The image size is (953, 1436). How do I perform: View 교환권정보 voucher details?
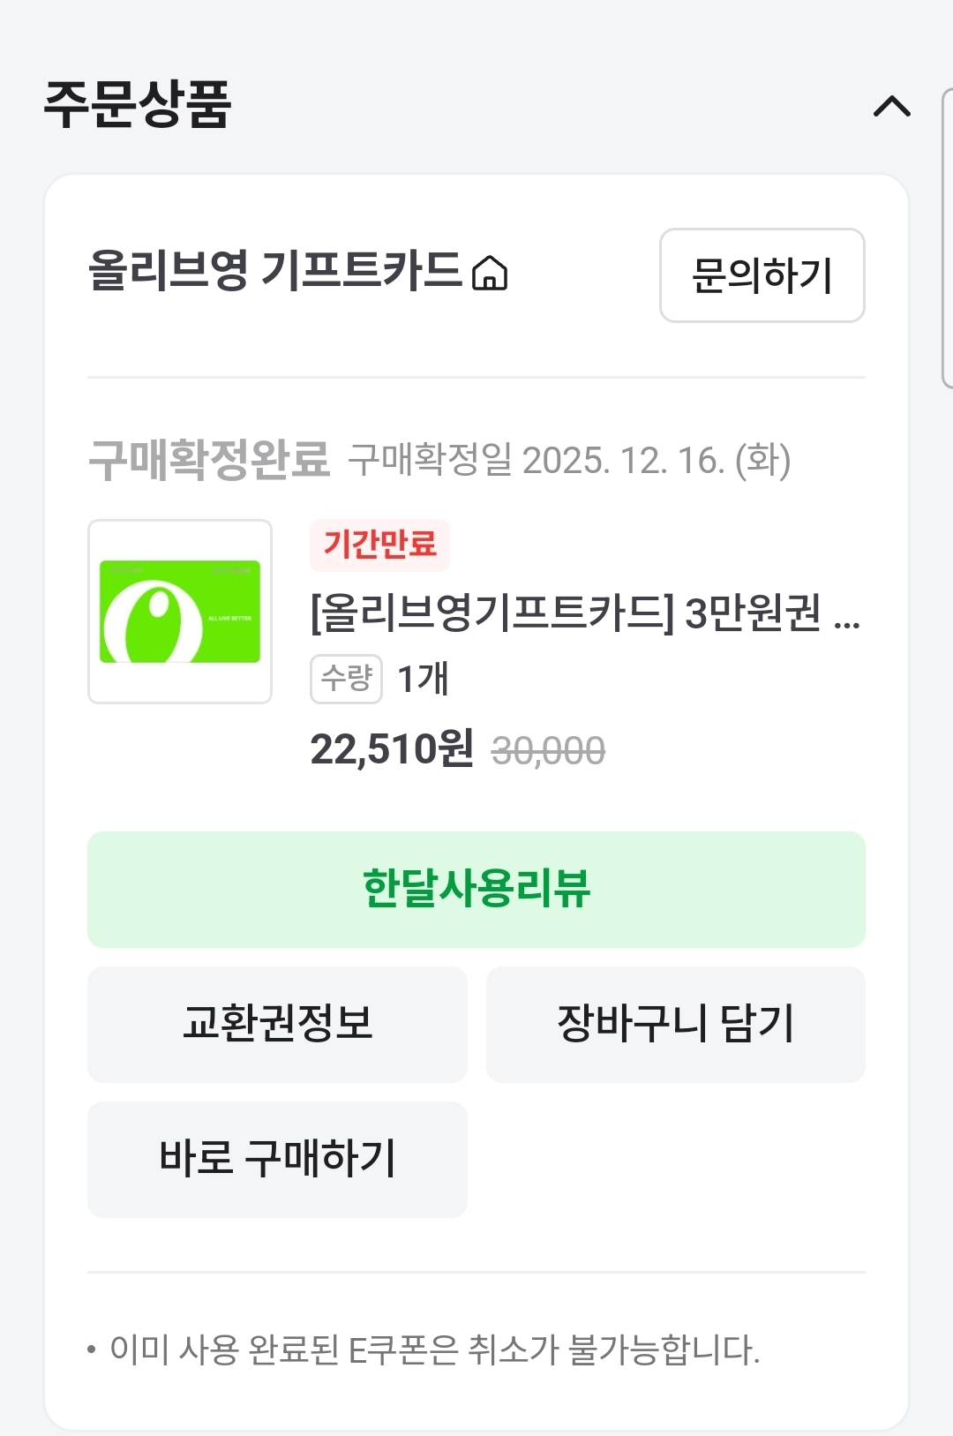(x=277, y=1024)
